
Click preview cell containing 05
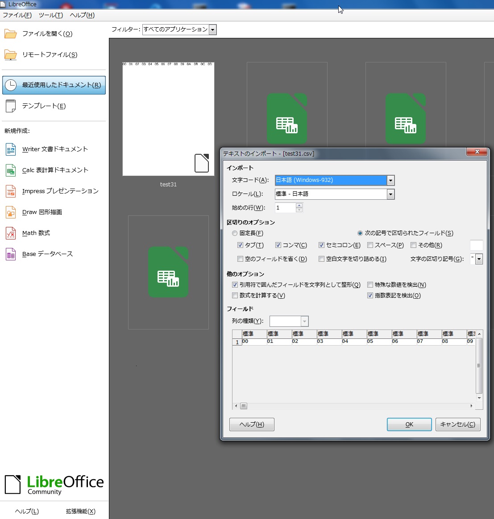coord(379,342)
